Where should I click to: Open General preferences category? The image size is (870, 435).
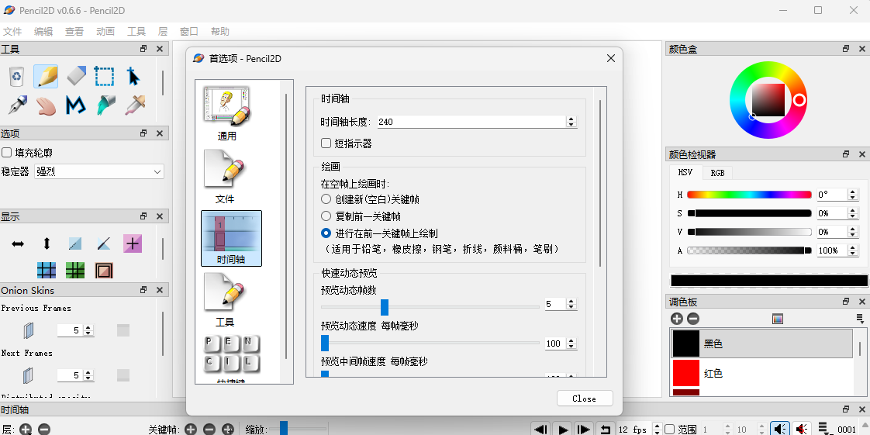pyautogui.click(x=227, y=114)
